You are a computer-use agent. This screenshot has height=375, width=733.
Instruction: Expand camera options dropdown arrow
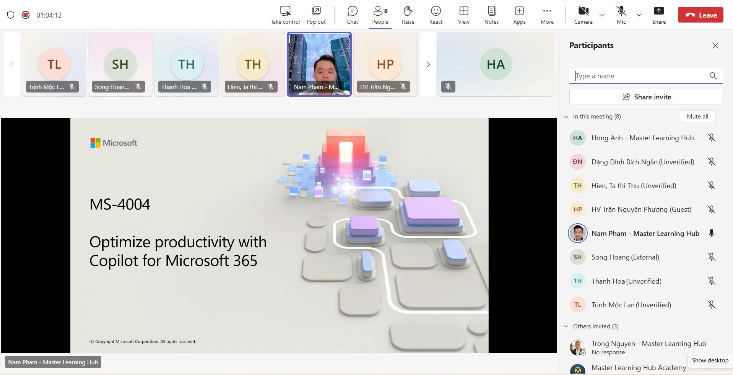(601, 15)
